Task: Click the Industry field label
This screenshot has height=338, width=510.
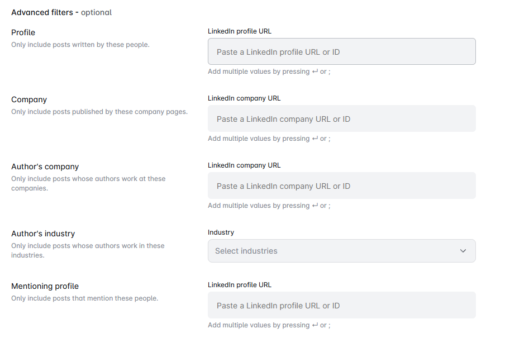Action: point(221,232)
